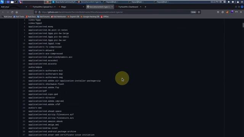Select the SecLists content-type browser tab
The image size is (244, 137).
[100, 7]
